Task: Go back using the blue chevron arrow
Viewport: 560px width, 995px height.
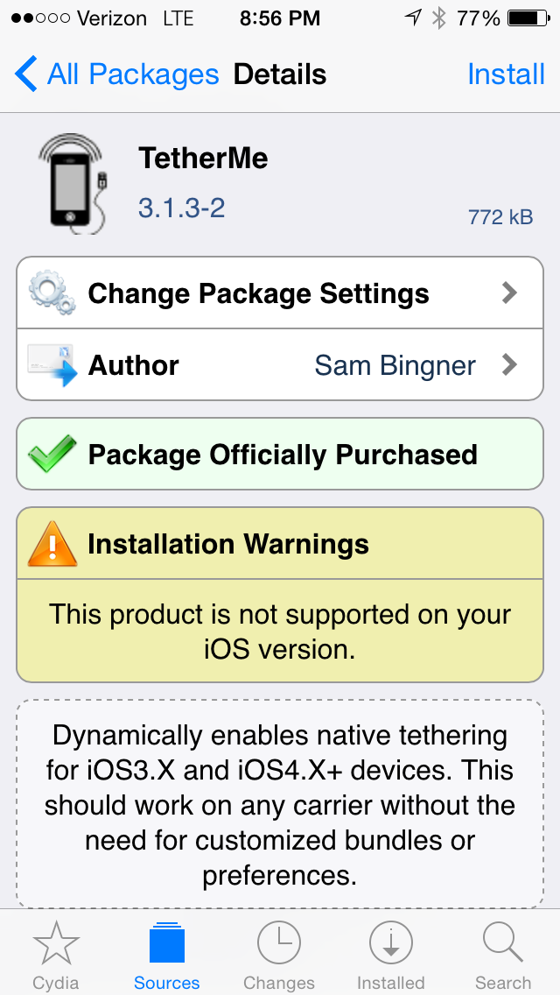Action: 26,74
